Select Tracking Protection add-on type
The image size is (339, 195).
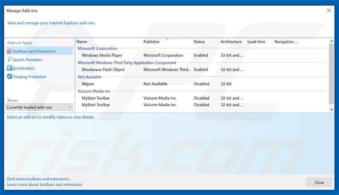(x=30, y=77)
